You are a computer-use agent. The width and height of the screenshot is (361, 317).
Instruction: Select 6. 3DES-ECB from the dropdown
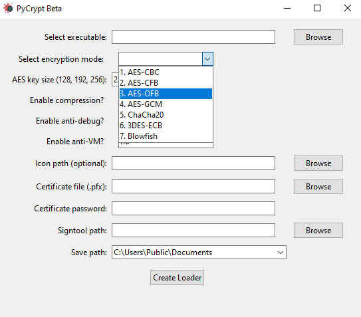[x=166, y=126]
